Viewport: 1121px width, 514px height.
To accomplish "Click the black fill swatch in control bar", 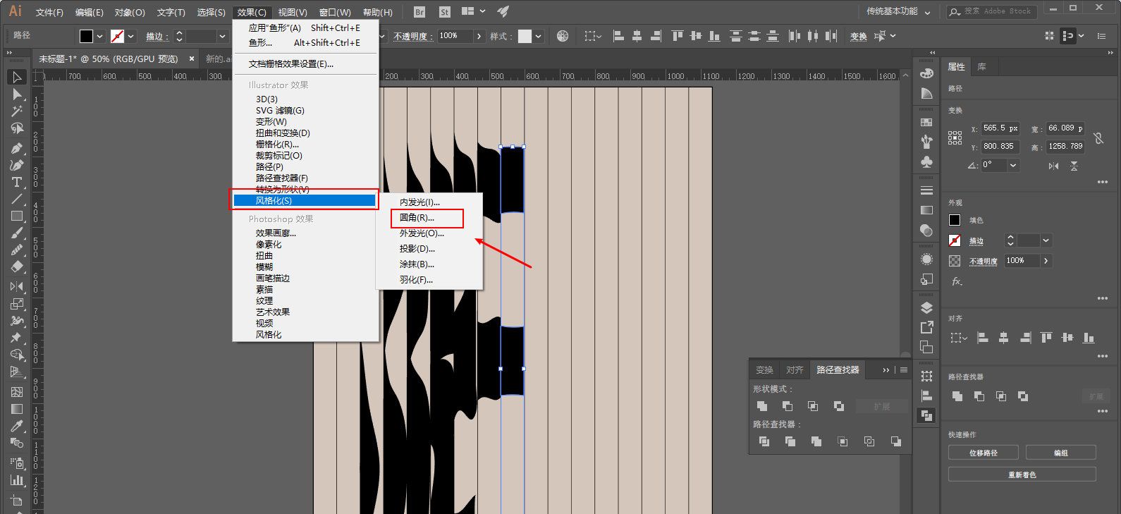I will click(x=86, y=36).
